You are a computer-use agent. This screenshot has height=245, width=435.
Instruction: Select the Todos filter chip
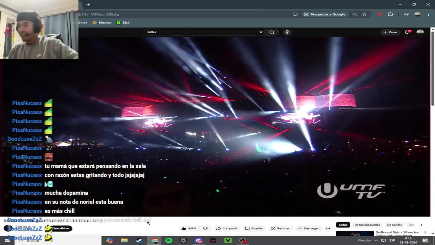tap(343, 225)
